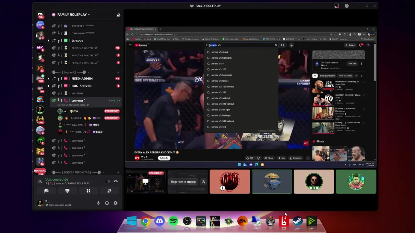Disconnect from voice with hang-up icon
Image resolution: width=415 pixels, height=233 pixels.
pos(115,181)
